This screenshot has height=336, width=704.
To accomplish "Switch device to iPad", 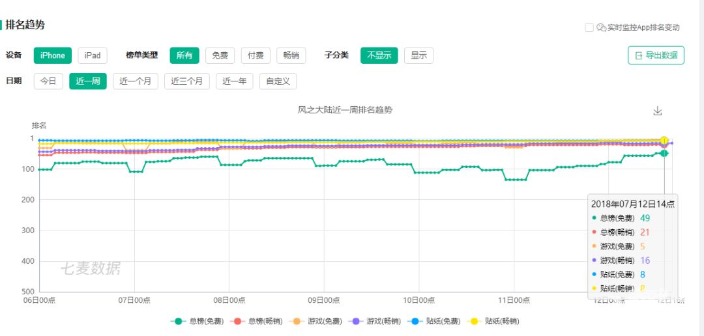I will pyautogui.click(x=93, y=55).
